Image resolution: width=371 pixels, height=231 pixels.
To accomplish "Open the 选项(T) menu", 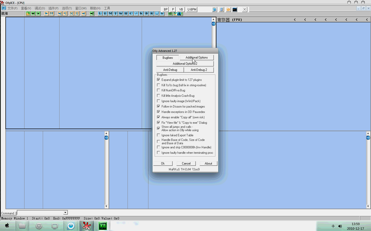I will (67, 8).
